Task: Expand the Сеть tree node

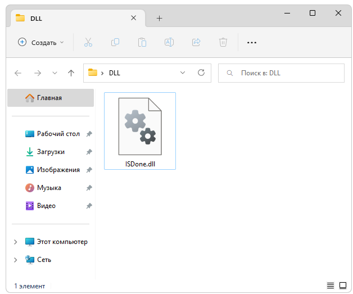Action: click(15, 260)
